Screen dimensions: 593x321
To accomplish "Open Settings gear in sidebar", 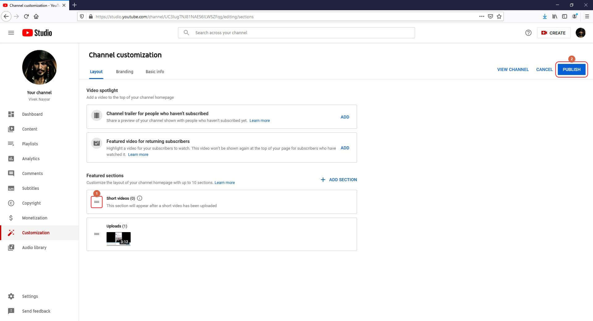I will [x=11, y=296].
